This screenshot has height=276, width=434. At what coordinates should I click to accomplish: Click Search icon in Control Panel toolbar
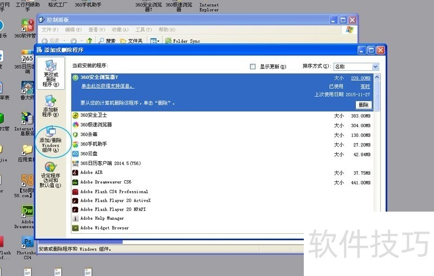click(x=101, y=41)
